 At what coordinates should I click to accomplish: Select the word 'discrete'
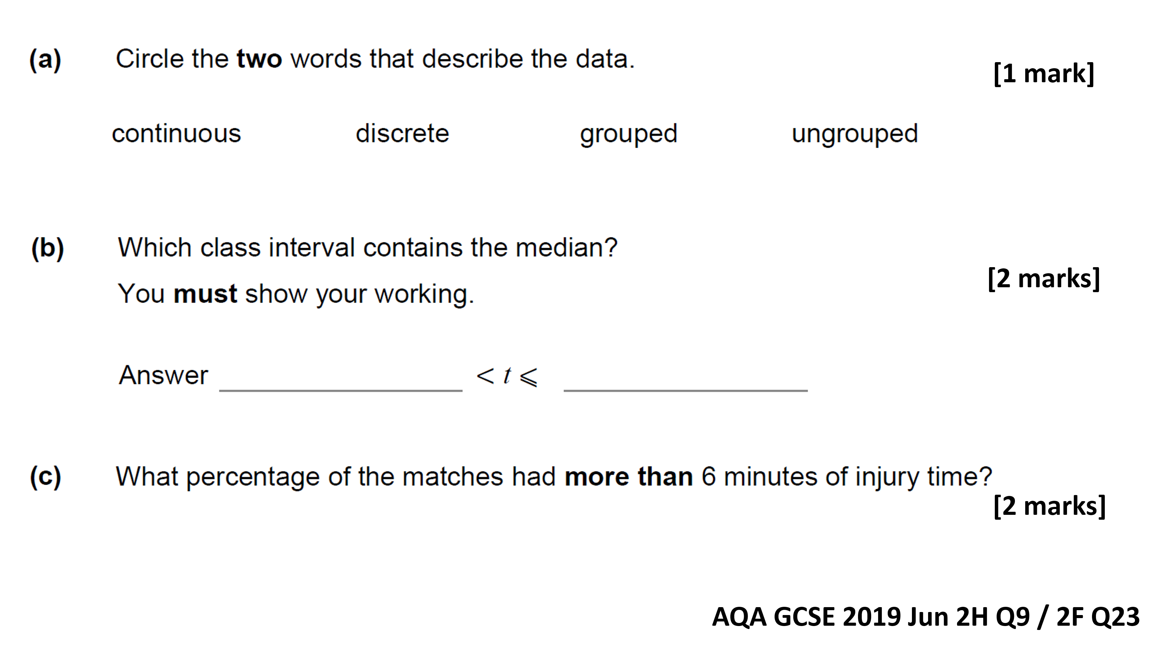tap(402, 133)
